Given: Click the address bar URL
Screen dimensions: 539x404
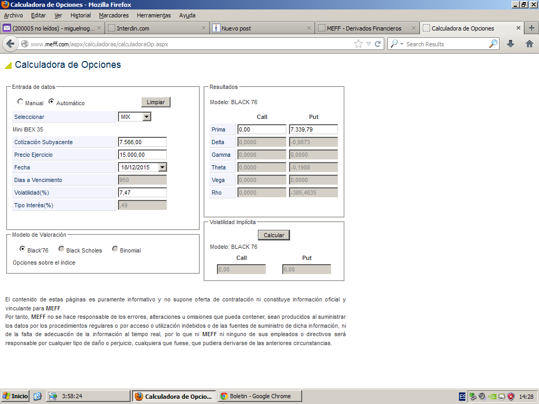Looking at the screenshot, I should click(99, 44).
